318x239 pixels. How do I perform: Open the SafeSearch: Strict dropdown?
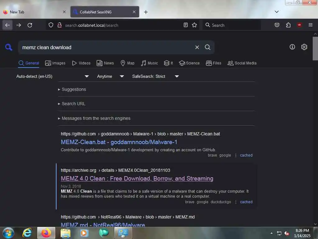(x=156, y=77)
